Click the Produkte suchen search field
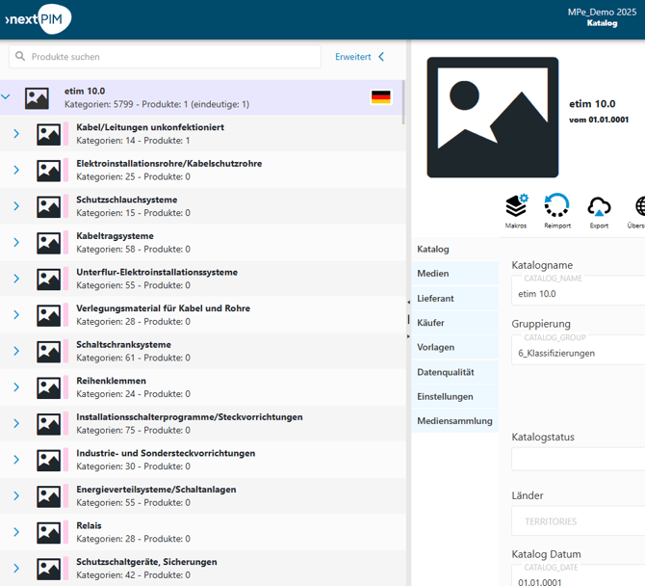Viewport: 645px width, 586px height. pyautogui.click(x=165, y=57)
